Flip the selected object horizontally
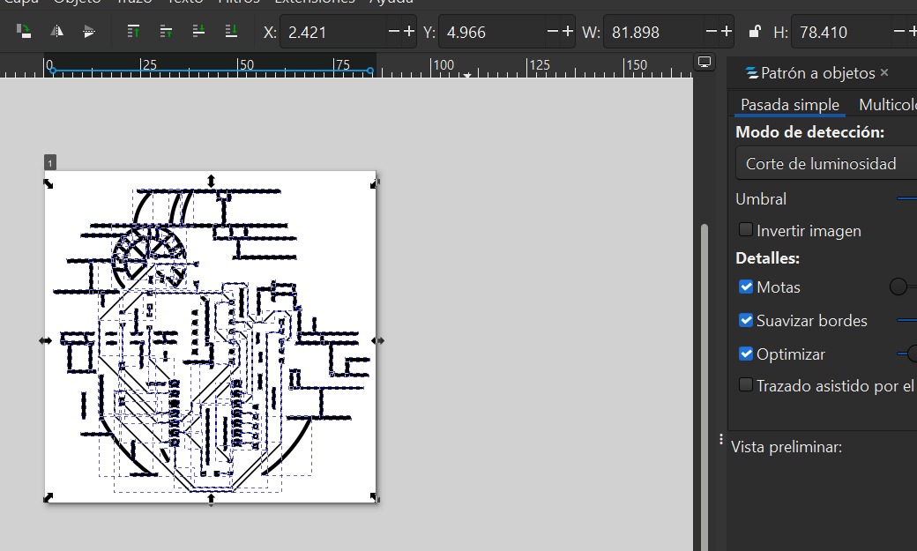 point(56,31)
